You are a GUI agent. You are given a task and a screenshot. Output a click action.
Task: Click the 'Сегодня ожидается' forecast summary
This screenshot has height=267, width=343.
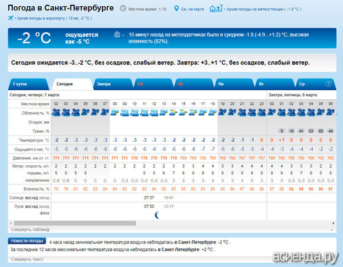(x=160, y=63)
